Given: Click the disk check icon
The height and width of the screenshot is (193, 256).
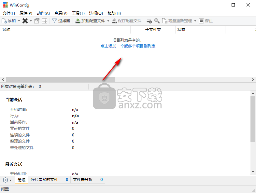Looking at the screenshot, I should point(149,21).
